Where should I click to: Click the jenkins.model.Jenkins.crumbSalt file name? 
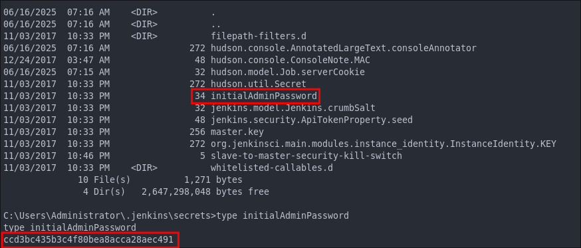point(293,108)
